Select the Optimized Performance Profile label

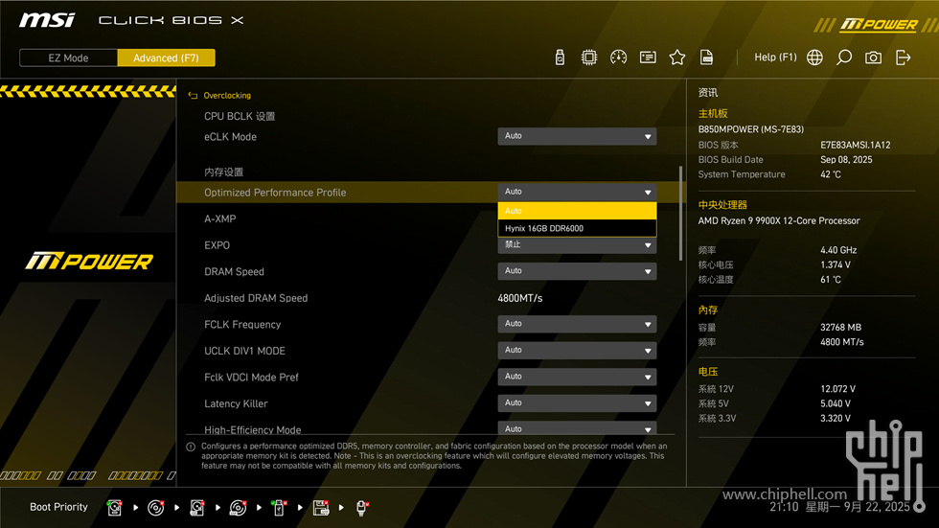pos(275,193)
